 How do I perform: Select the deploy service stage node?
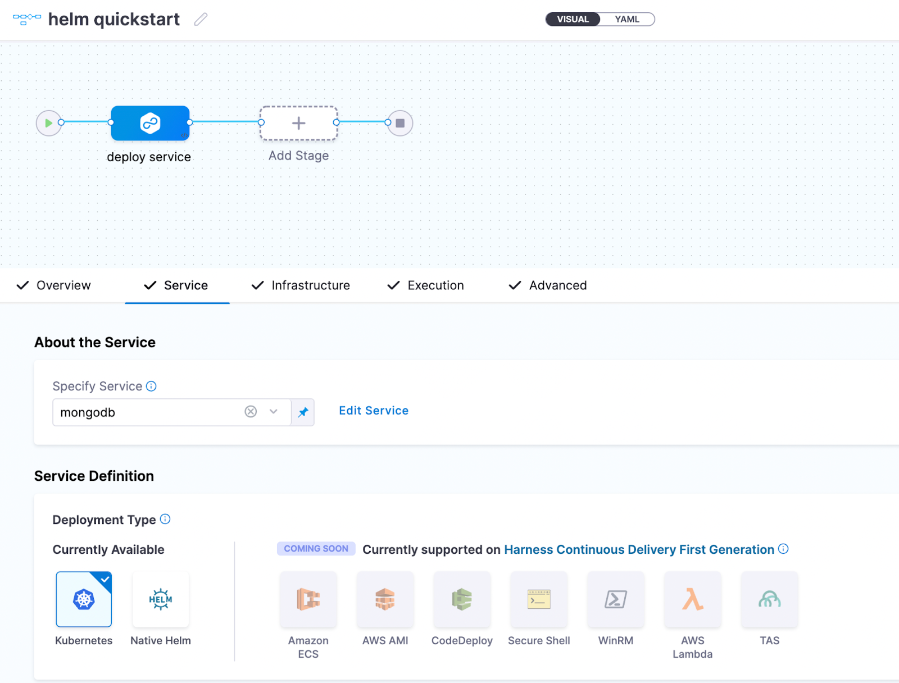click(x=150, y=123)
